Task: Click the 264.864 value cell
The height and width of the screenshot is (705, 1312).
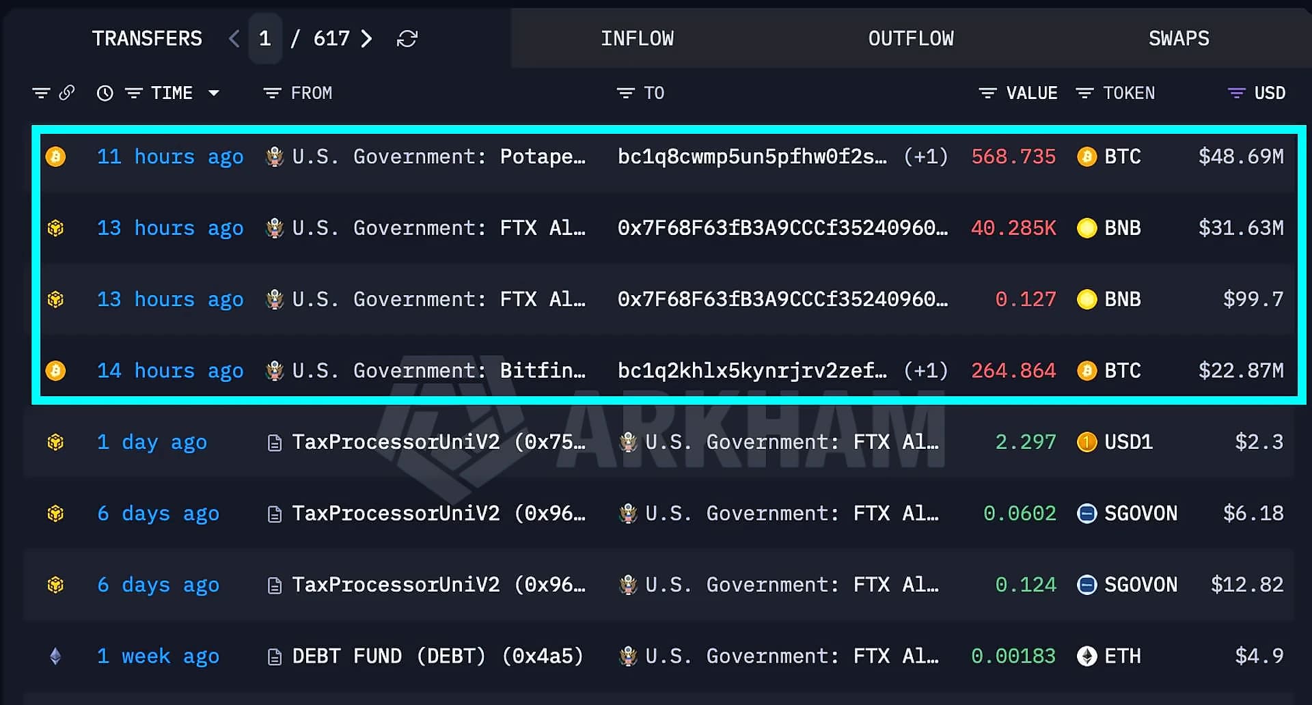Action: [1013, 371]
